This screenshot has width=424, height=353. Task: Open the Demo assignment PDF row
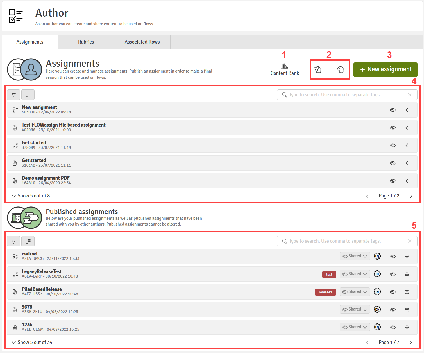[212, 181]
